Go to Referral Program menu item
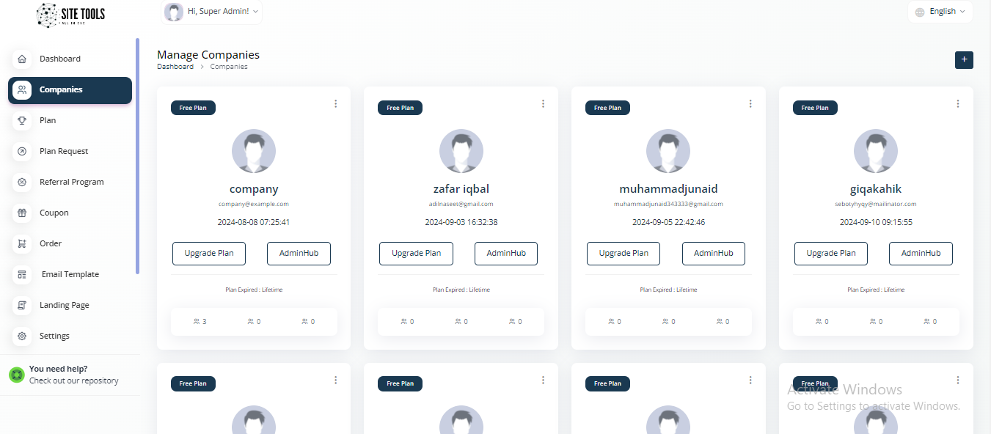 [x=71, y=182]
